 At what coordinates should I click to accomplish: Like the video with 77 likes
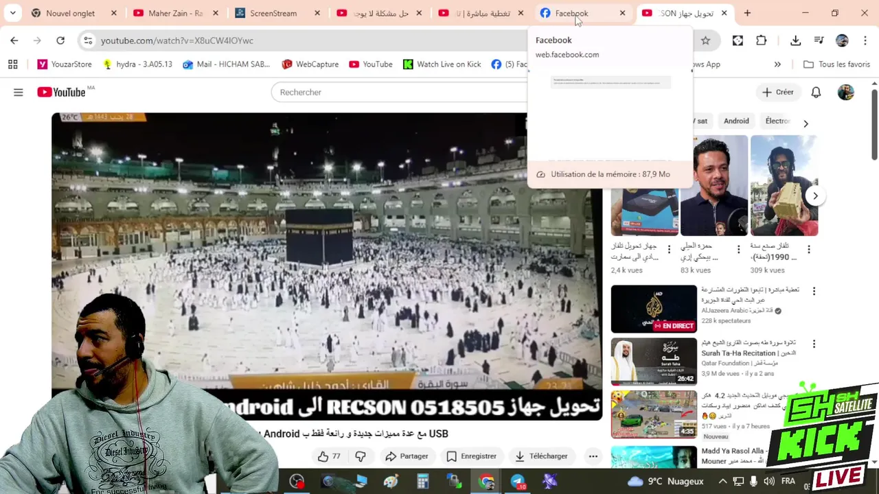tap(329, 456)
